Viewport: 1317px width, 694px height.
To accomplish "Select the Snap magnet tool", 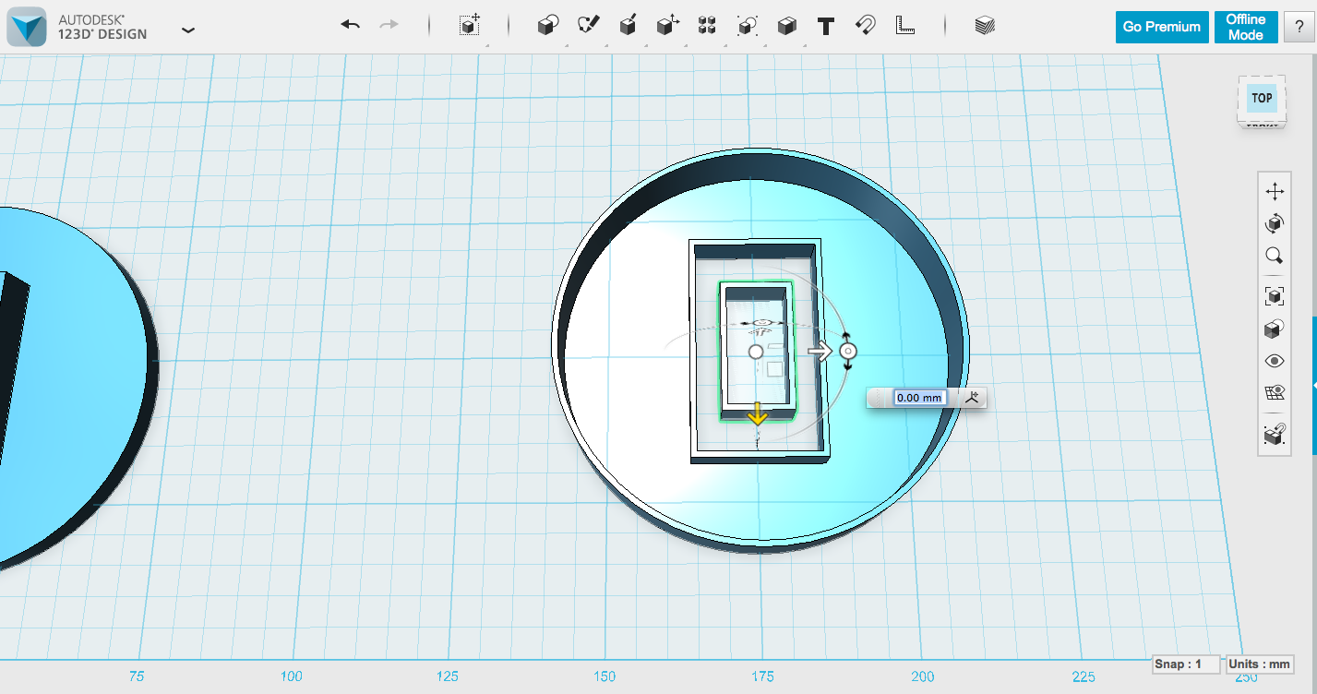I will tap(865, 26).
